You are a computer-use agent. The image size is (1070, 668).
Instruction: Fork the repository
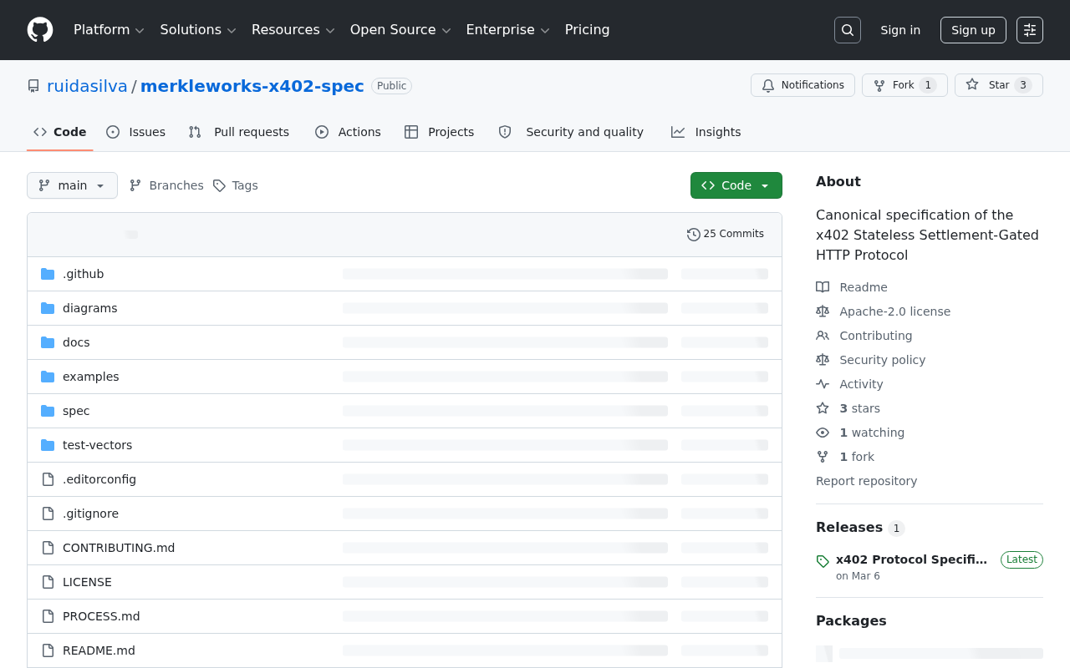point(904,85)
